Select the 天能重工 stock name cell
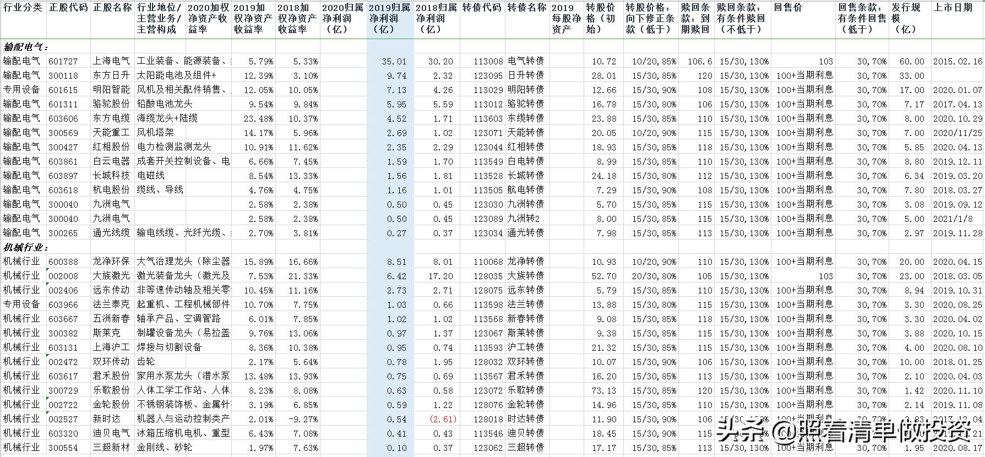 tap(111, 133)
